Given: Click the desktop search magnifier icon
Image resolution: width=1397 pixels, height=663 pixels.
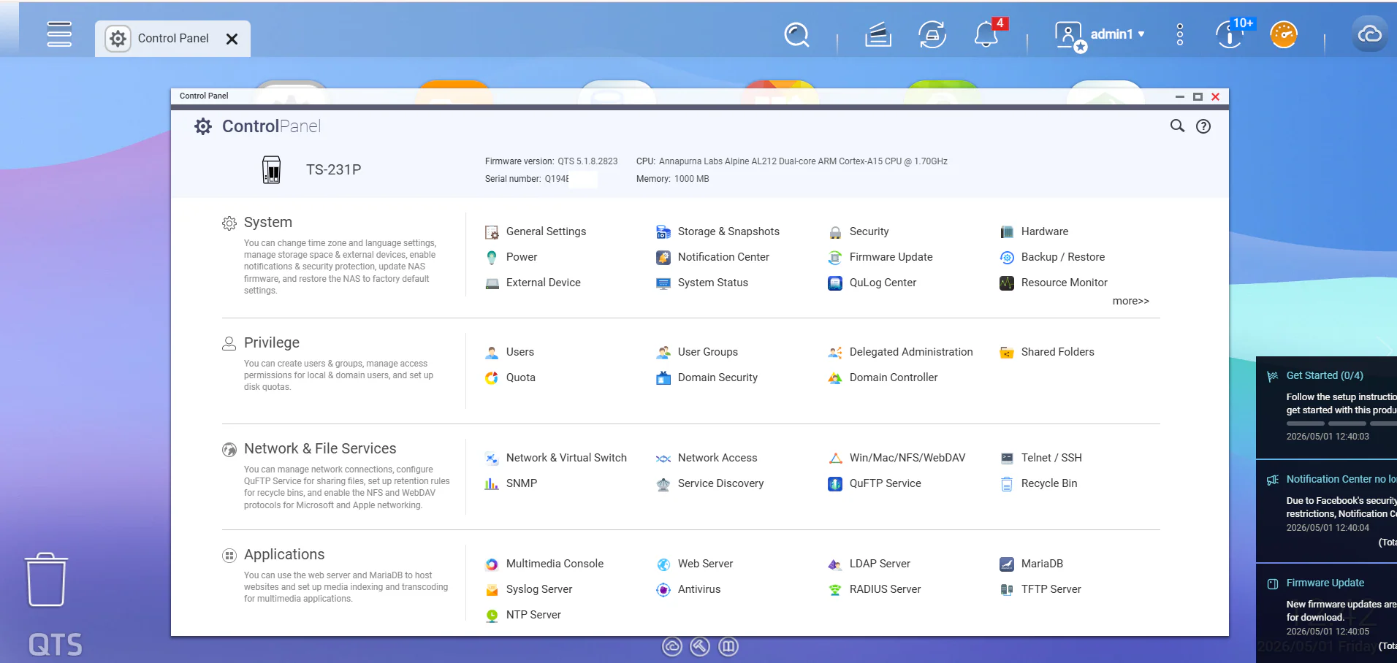Looking at the screenshot, I should tap(796, 34).
